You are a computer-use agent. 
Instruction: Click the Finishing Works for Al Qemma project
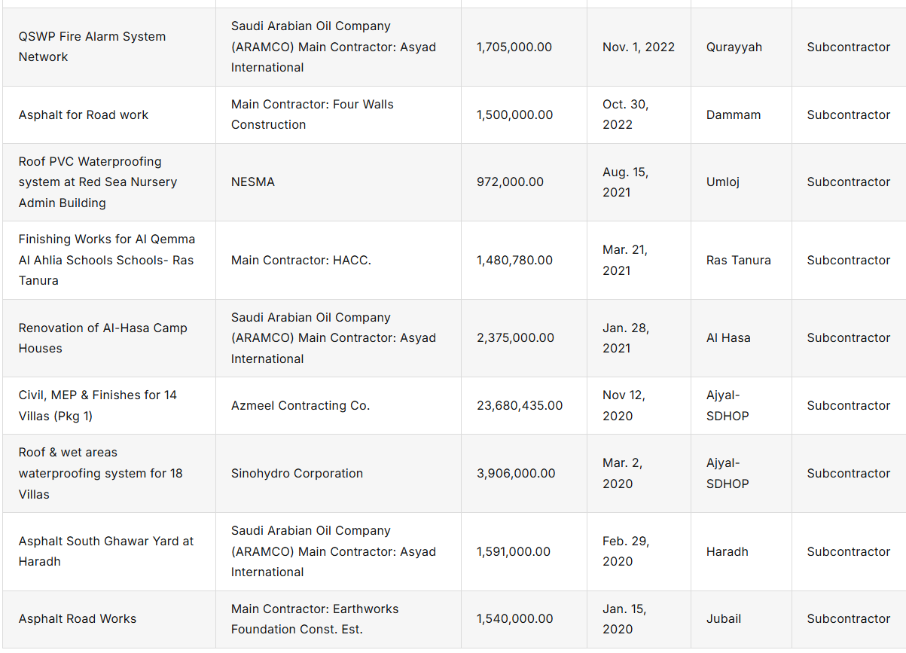click(107, 260)
